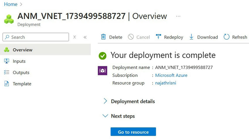Open the Microsoft Azure subscription link
This screenshot has width=249, height=139.
point(171,75)
